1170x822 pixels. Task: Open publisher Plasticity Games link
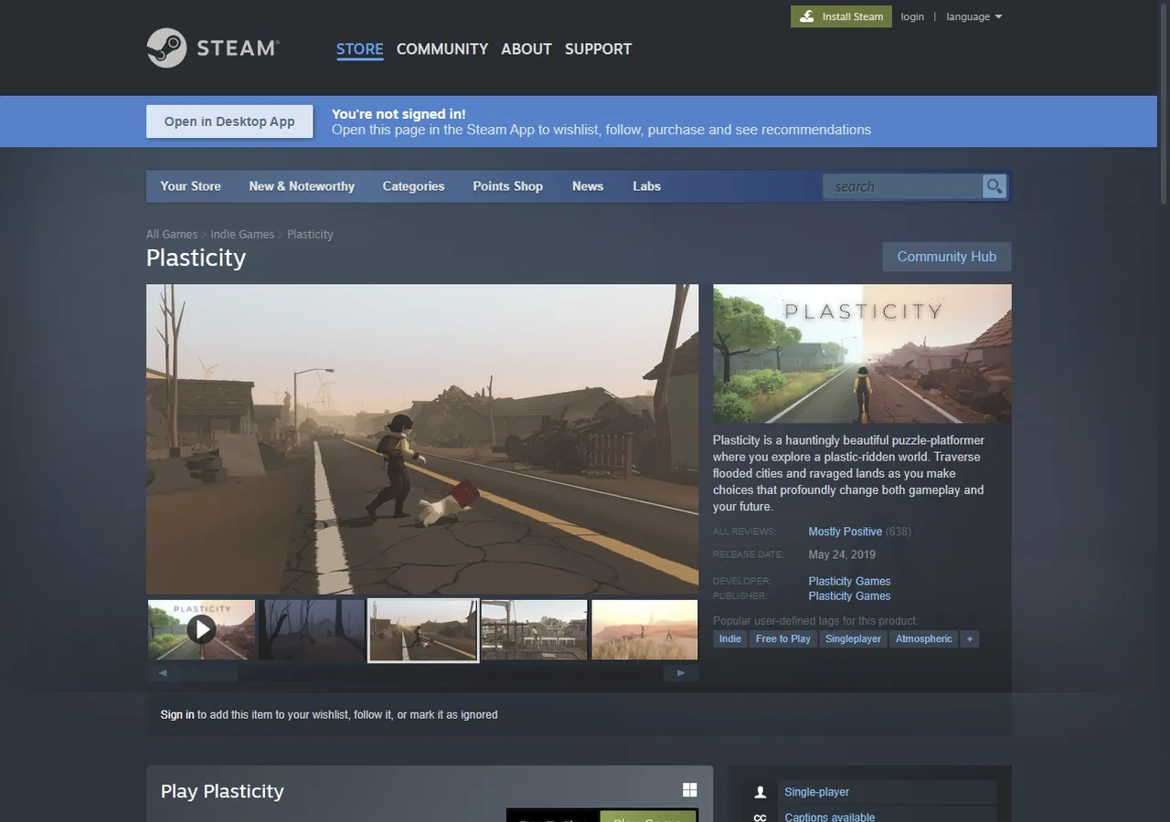click(x=849, y=595)
